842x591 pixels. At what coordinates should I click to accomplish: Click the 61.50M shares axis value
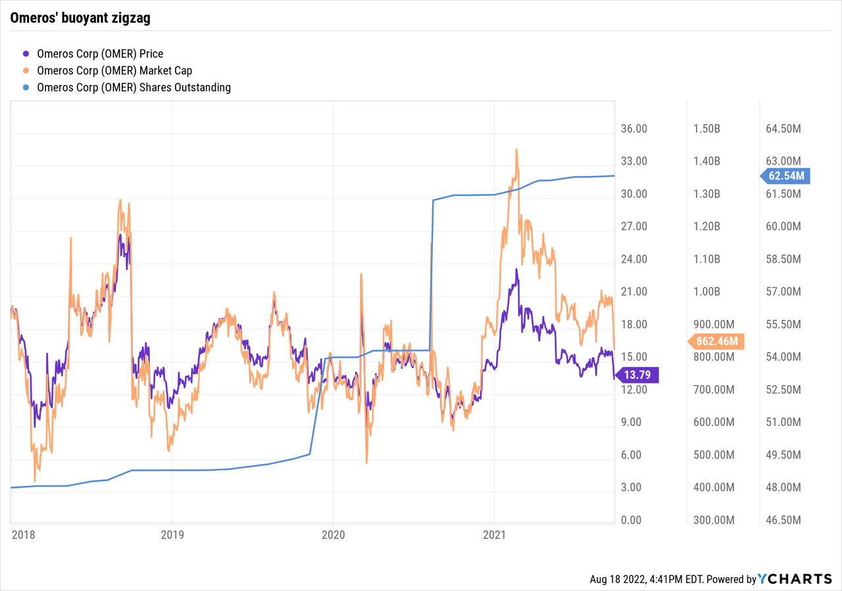click(783, 194)
